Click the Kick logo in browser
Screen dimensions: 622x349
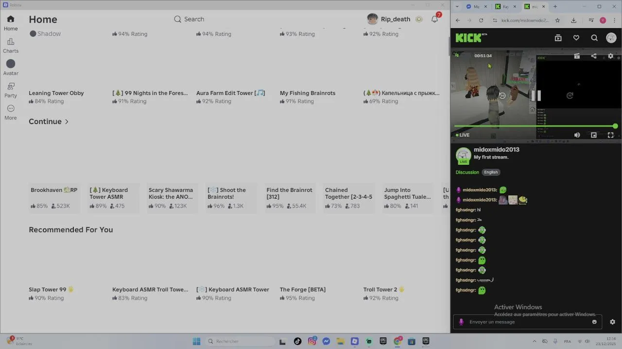click(x=470, y=38)
